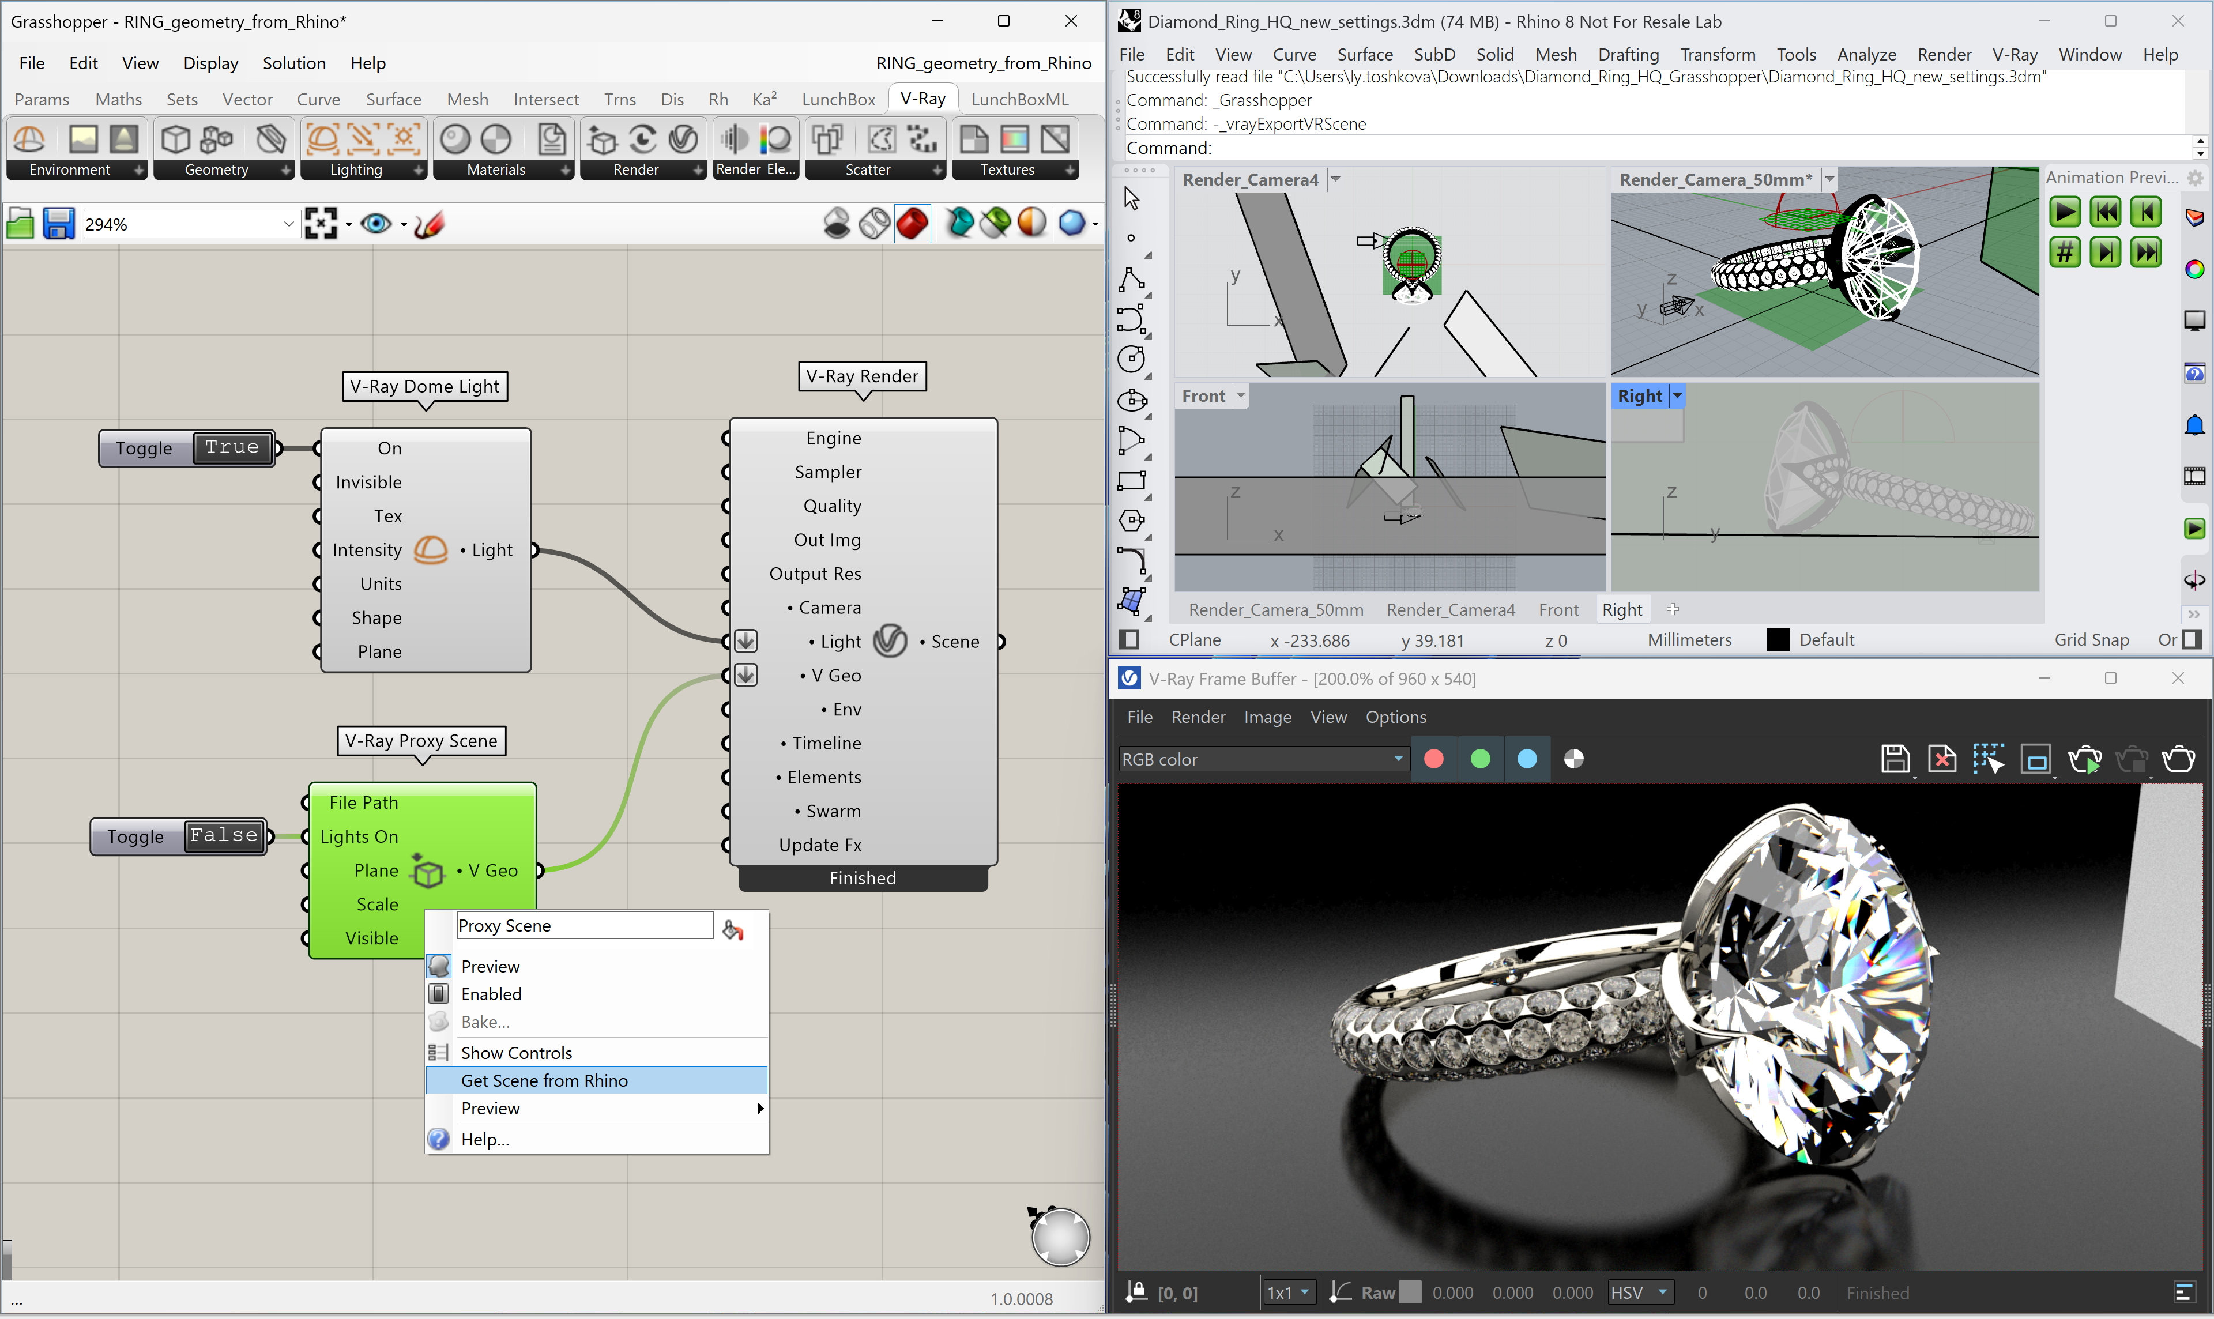Image resolution: width=2214 pixels, height=1319 pixels.
Task: Open the RGB color channel dropdown
Action: click(1397, 759)
